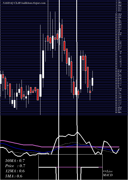Click the '<<Live MACD' label
The image size is (128, 180).
(108, 173)
